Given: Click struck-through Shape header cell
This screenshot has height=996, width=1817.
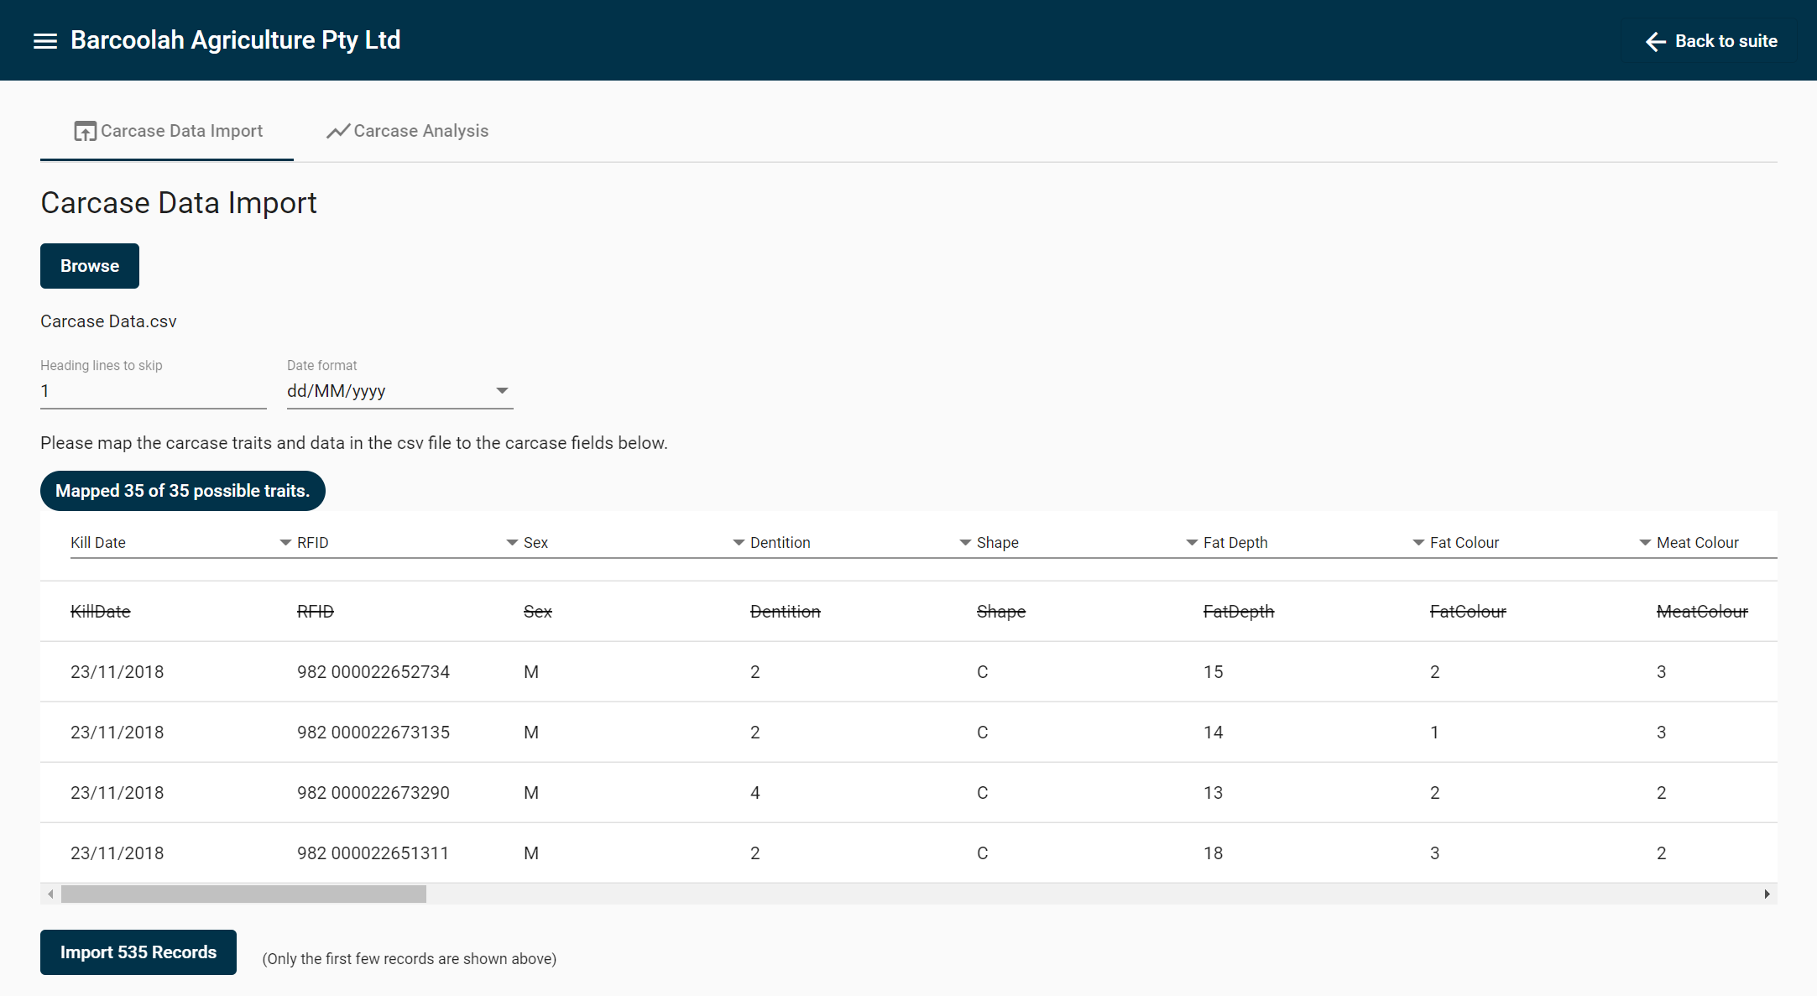Looking at the screenshot, I should coord(1001,612).
